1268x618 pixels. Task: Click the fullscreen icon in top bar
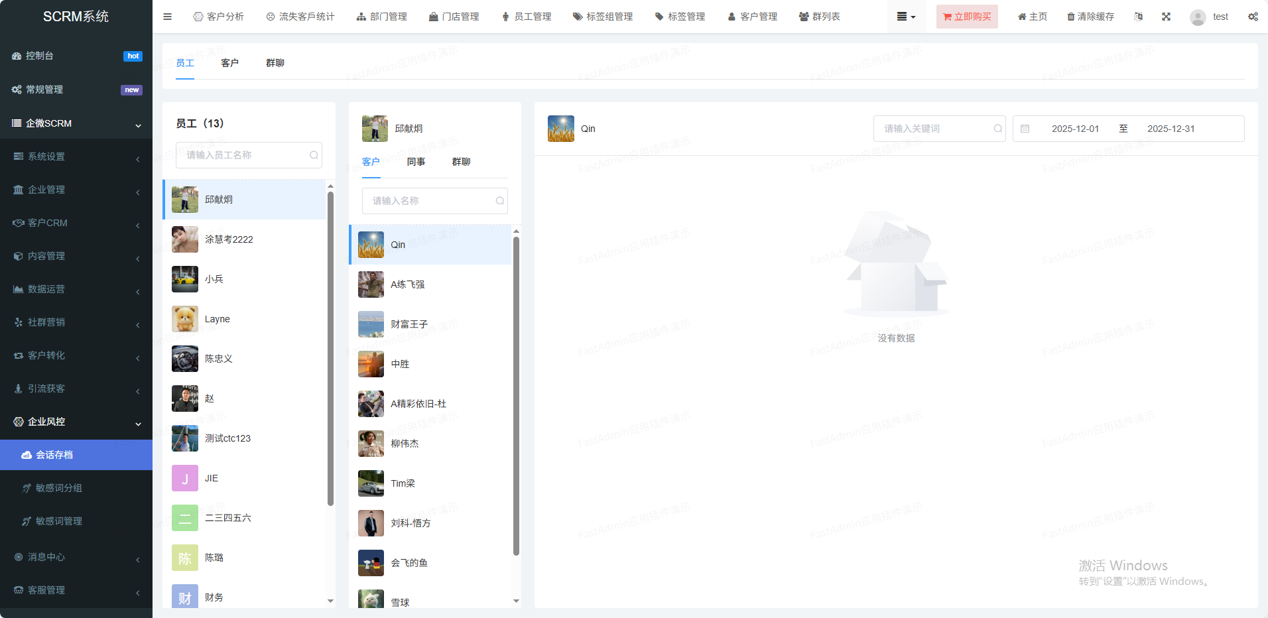coord(1166,17)
